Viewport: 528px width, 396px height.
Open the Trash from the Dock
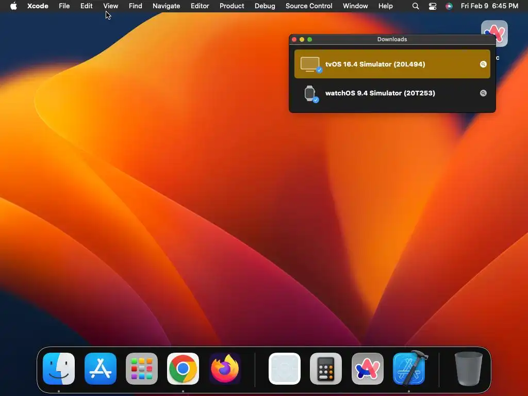coord(468,369)
